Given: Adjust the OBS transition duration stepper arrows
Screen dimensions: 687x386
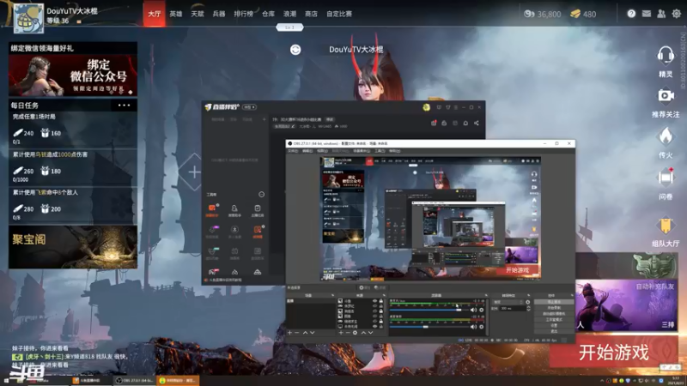Looking at the screenshot, I should [528, 308].
